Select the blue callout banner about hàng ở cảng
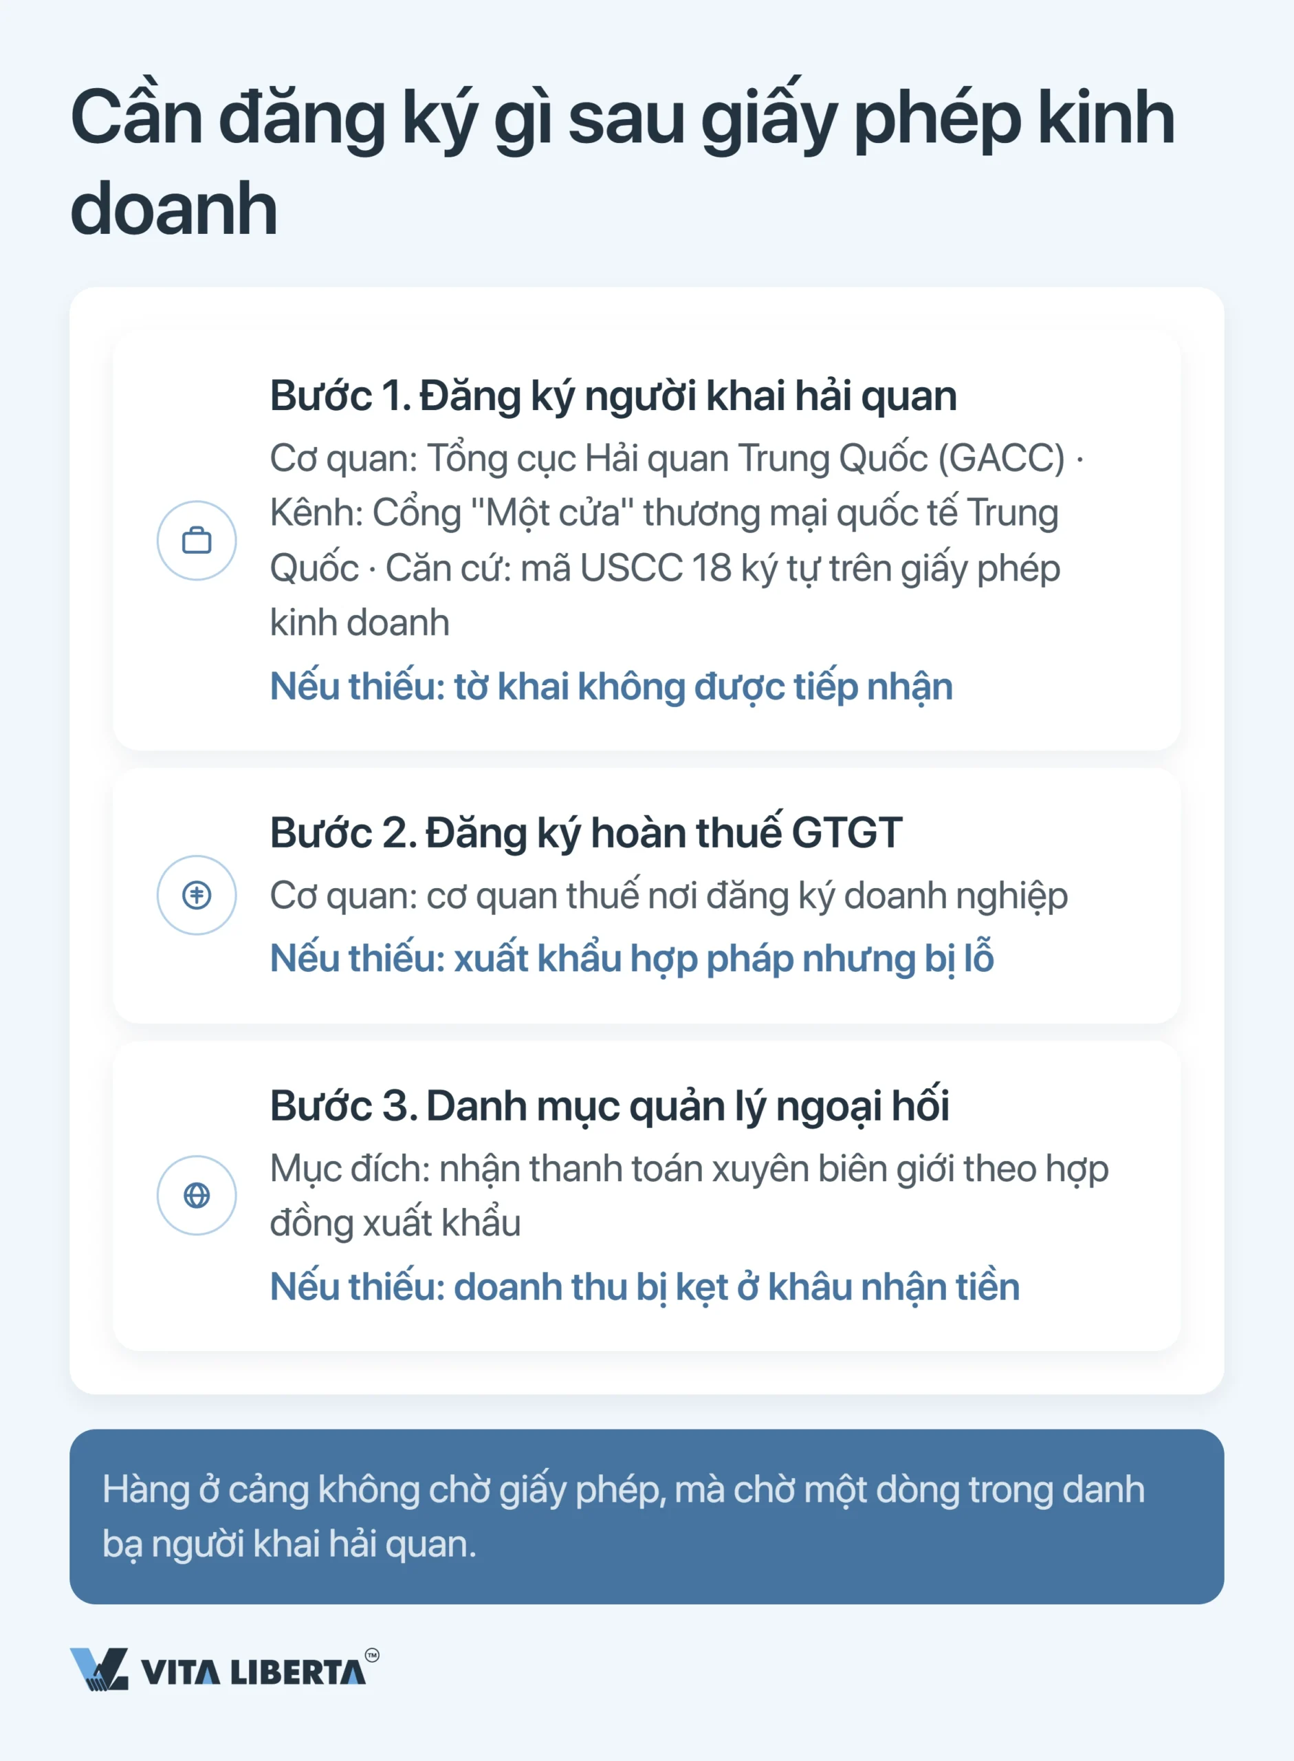This screenshot has width=1294, height=1761. pyautogui.click(x=646, y=1517)
